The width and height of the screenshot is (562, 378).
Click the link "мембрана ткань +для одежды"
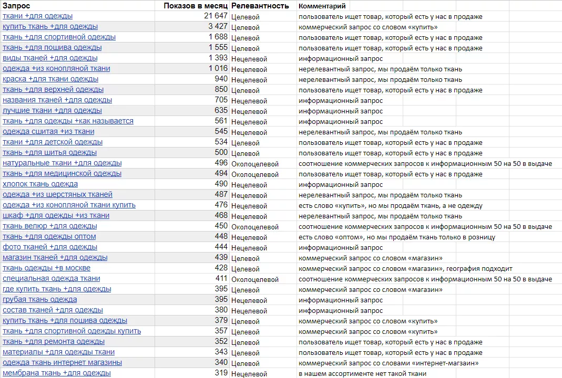[x=57, y=373]
